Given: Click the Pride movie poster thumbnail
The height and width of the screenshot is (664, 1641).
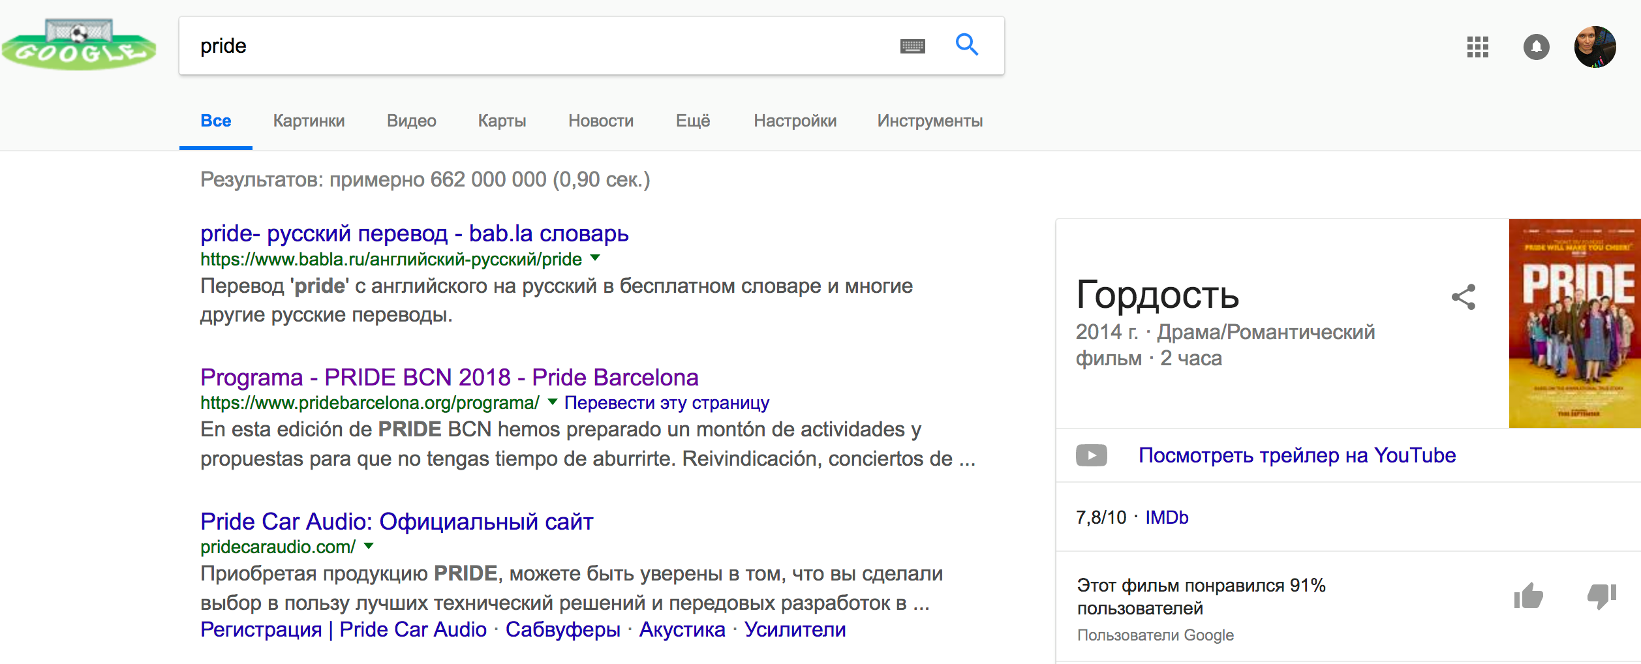Looking at the screenshot, I should coord(1574,324).
